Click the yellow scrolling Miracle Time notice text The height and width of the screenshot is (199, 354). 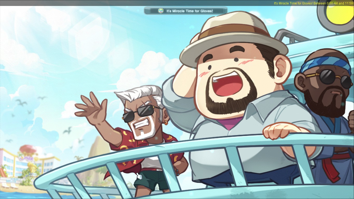click(314, 3)
